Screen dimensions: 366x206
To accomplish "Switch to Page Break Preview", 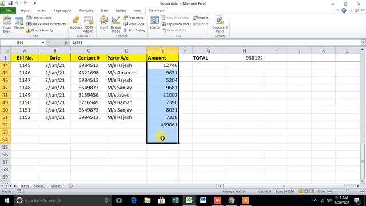I will pos(312,192).
